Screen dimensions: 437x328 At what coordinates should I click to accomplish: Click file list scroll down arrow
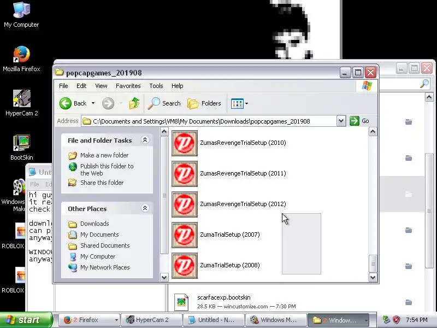point(373,277)
